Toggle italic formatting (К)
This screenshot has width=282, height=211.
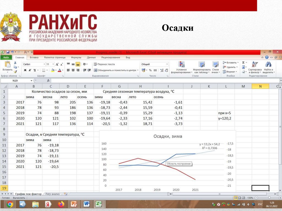click(x=30, y=70)
